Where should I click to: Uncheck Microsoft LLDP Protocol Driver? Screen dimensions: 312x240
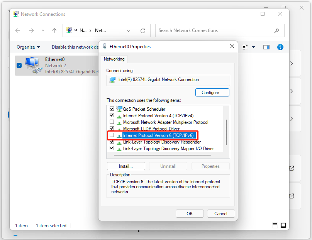112,128
